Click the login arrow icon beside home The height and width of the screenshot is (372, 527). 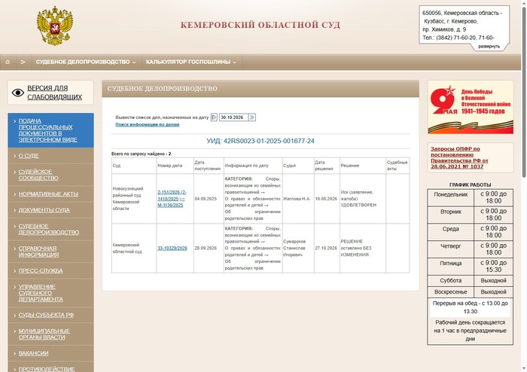[x=23, y=63]
